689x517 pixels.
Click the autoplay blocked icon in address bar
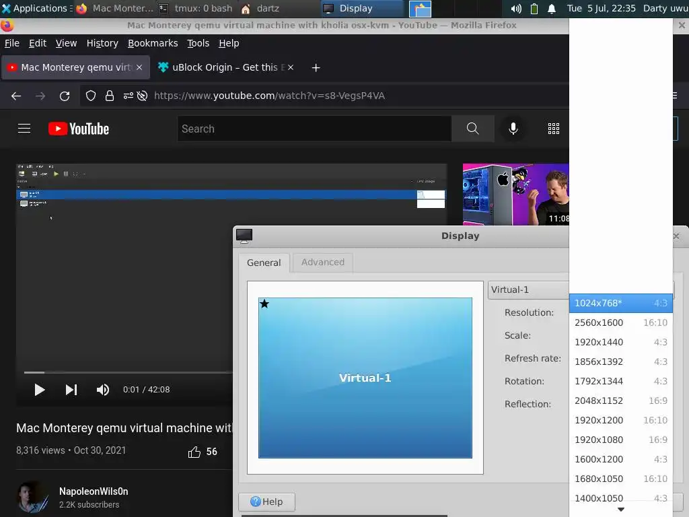coord(142,96)
